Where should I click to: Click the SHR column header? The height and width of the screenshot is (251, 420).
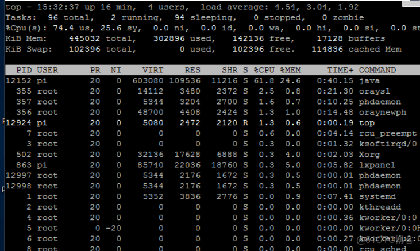pos(230,70)
